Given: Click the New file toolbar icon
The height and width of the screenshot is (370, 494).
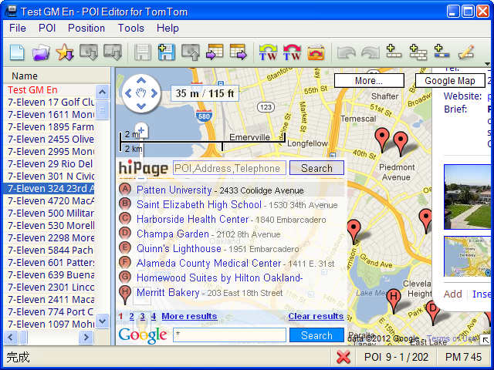Looking at the screenshot, I should tap(17, 52).
